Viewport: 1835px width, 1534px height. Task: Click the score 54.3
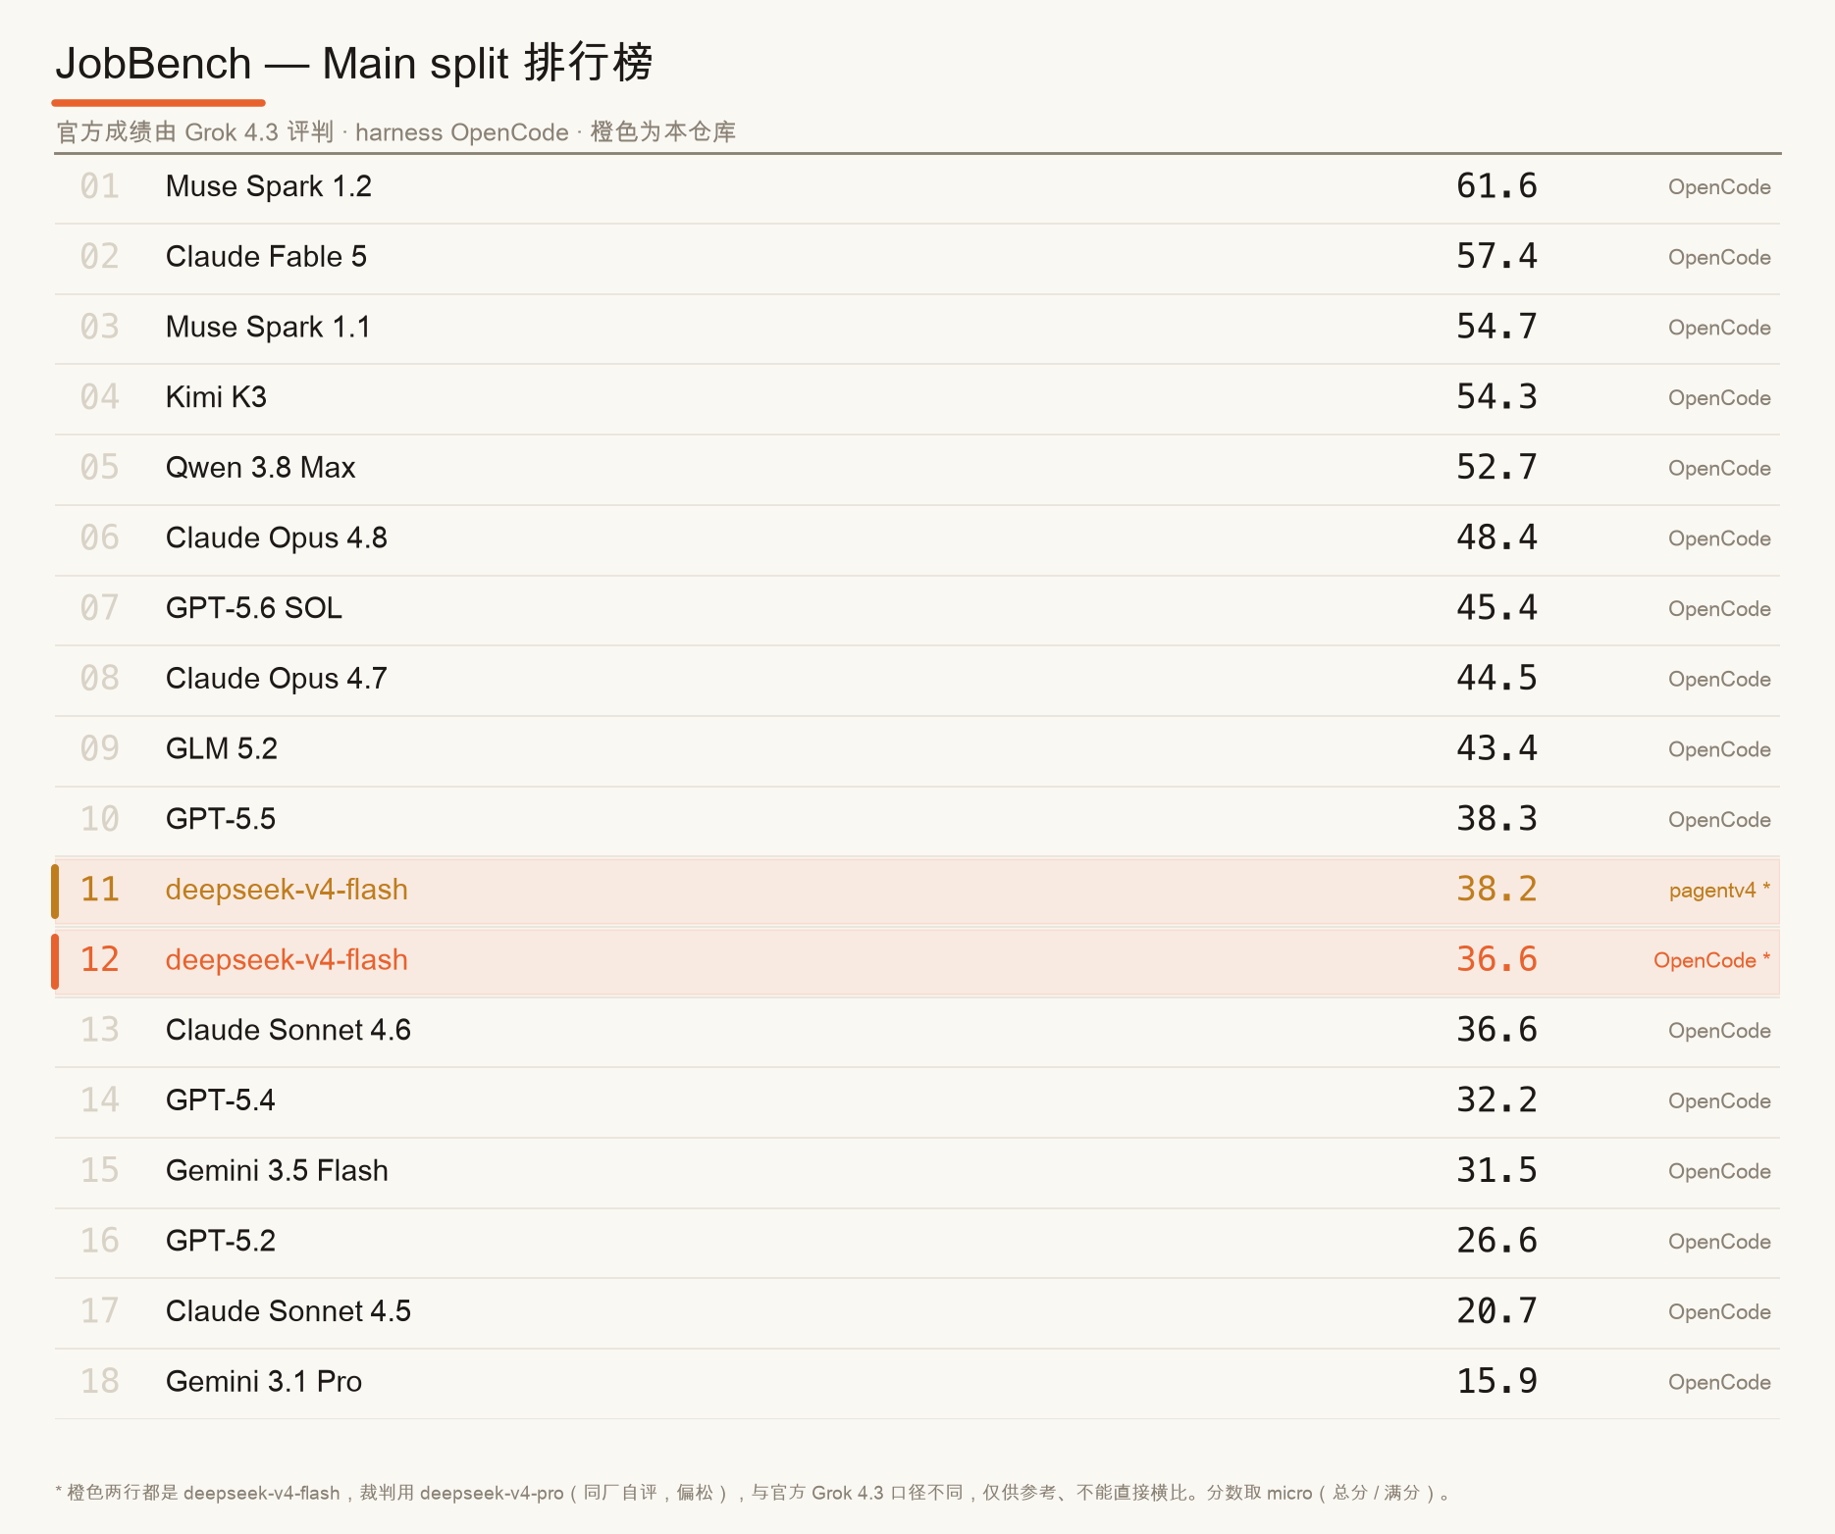pos(1496,397)
